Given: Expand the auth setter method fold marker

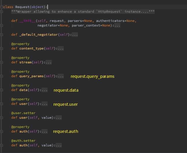Looking at the screenshot, I should click(1, 145).
